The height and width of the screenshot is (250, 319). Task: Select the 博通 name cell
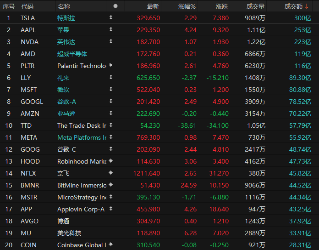(x=63, y=221)
